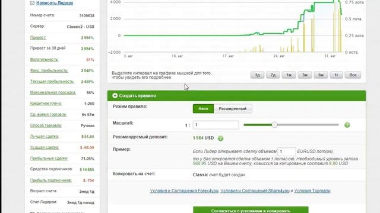Open the Максимальная просадка link
Screen dimensions: 380x213
(53, 92)
